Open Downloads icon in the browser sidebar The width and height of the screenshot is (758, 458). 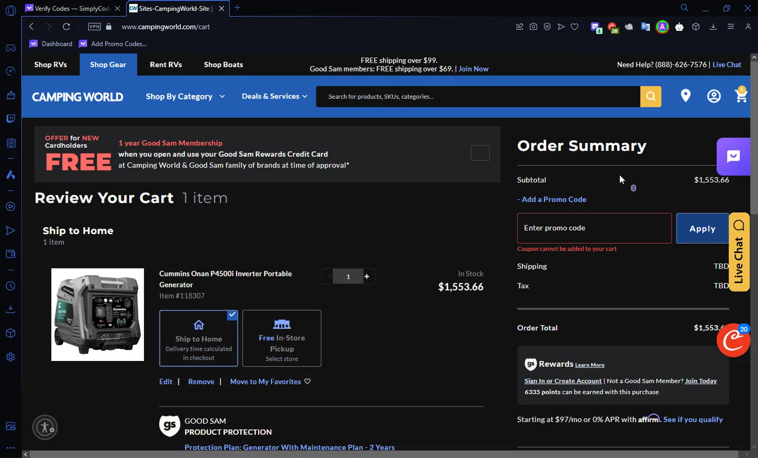click(x=11, y=309)
